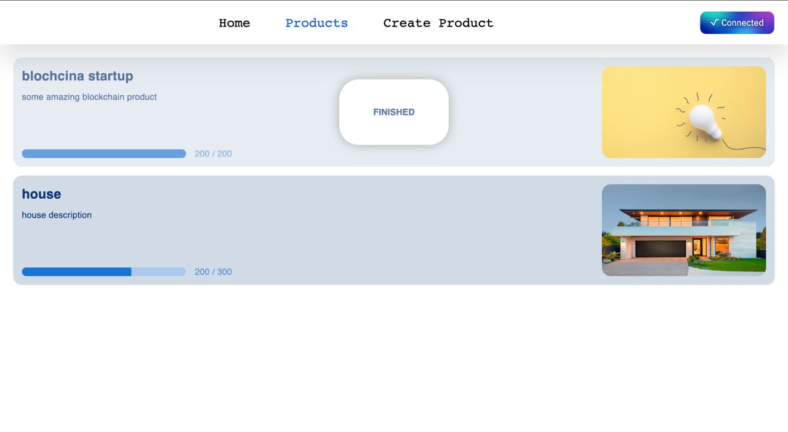Open the Home navigation link

[235, 23]
